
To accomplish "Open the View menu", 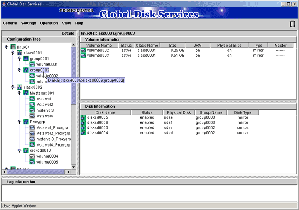I will point(66,23).
